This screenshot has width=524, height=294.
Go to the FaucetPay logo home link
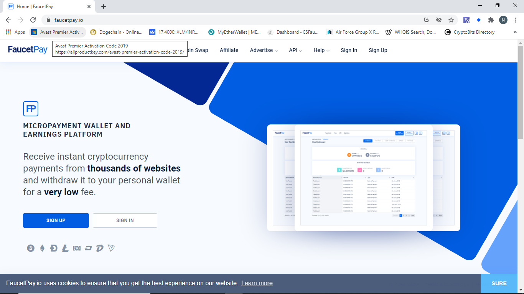click(x=28, y=50)
